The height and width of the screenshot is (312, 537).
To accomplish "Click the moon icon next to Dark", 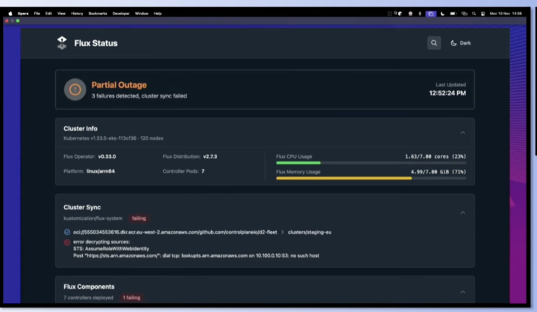I will [453, 43].
